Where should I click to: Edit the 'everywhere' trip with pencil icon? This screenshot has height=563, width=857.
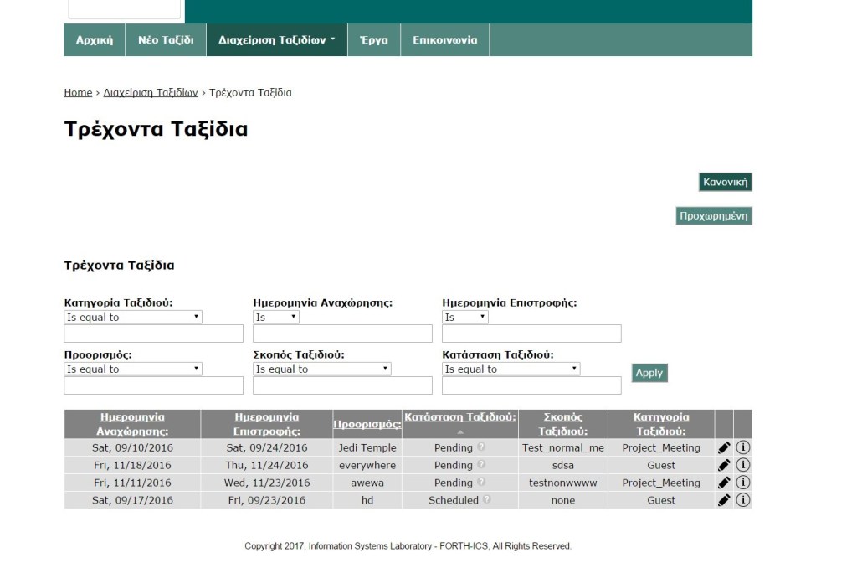[724, 465]
